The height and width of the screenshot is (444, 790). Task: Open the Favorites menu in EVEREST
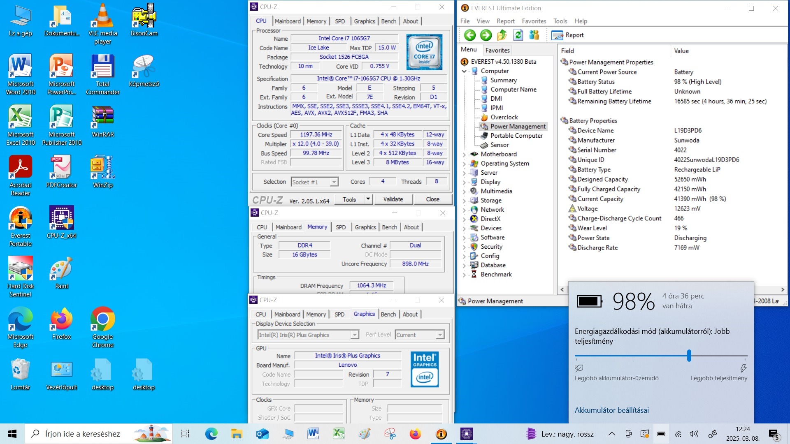pos(534,21)
